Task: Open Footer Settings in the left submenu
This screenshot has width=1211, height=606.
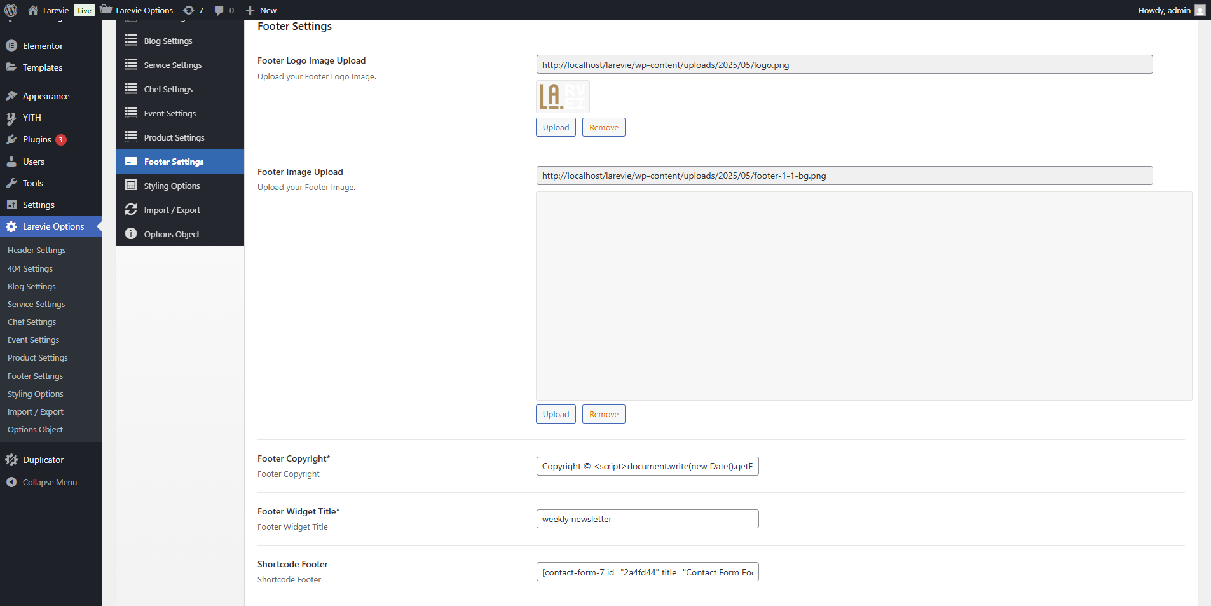Action: point(35,376)
